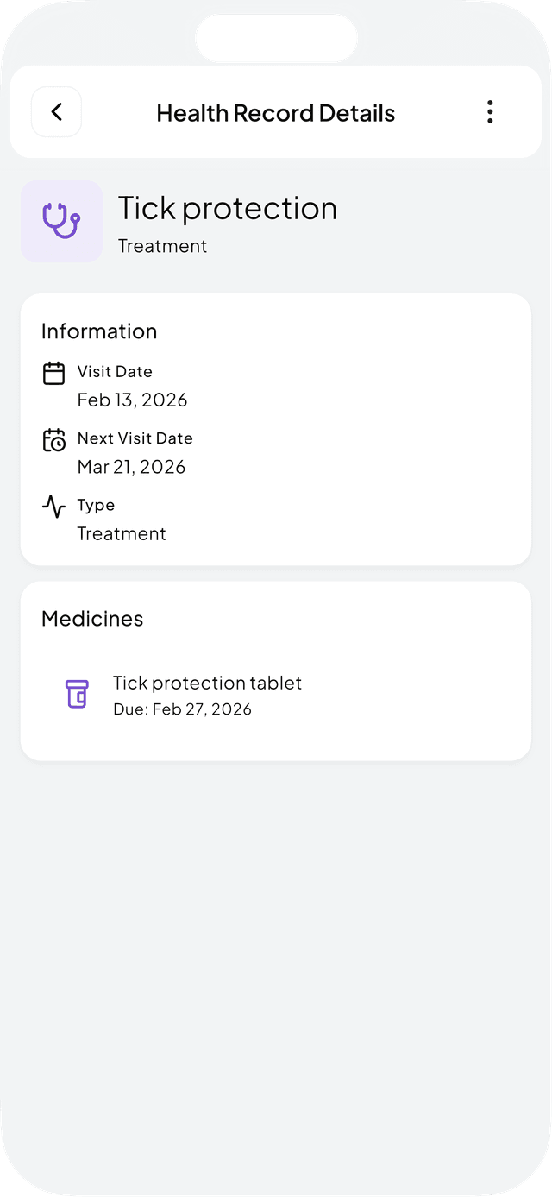Click the Type value Treatment

click(122, 533)
